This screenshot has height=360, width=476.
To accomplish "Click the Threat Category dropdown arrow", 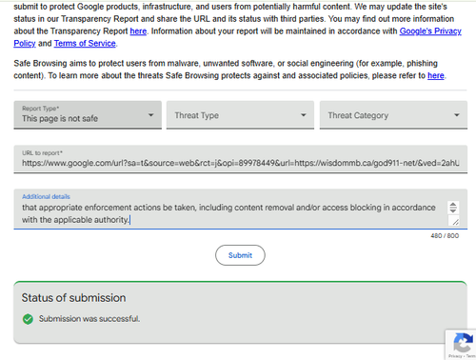I will [x=457, y=115].
